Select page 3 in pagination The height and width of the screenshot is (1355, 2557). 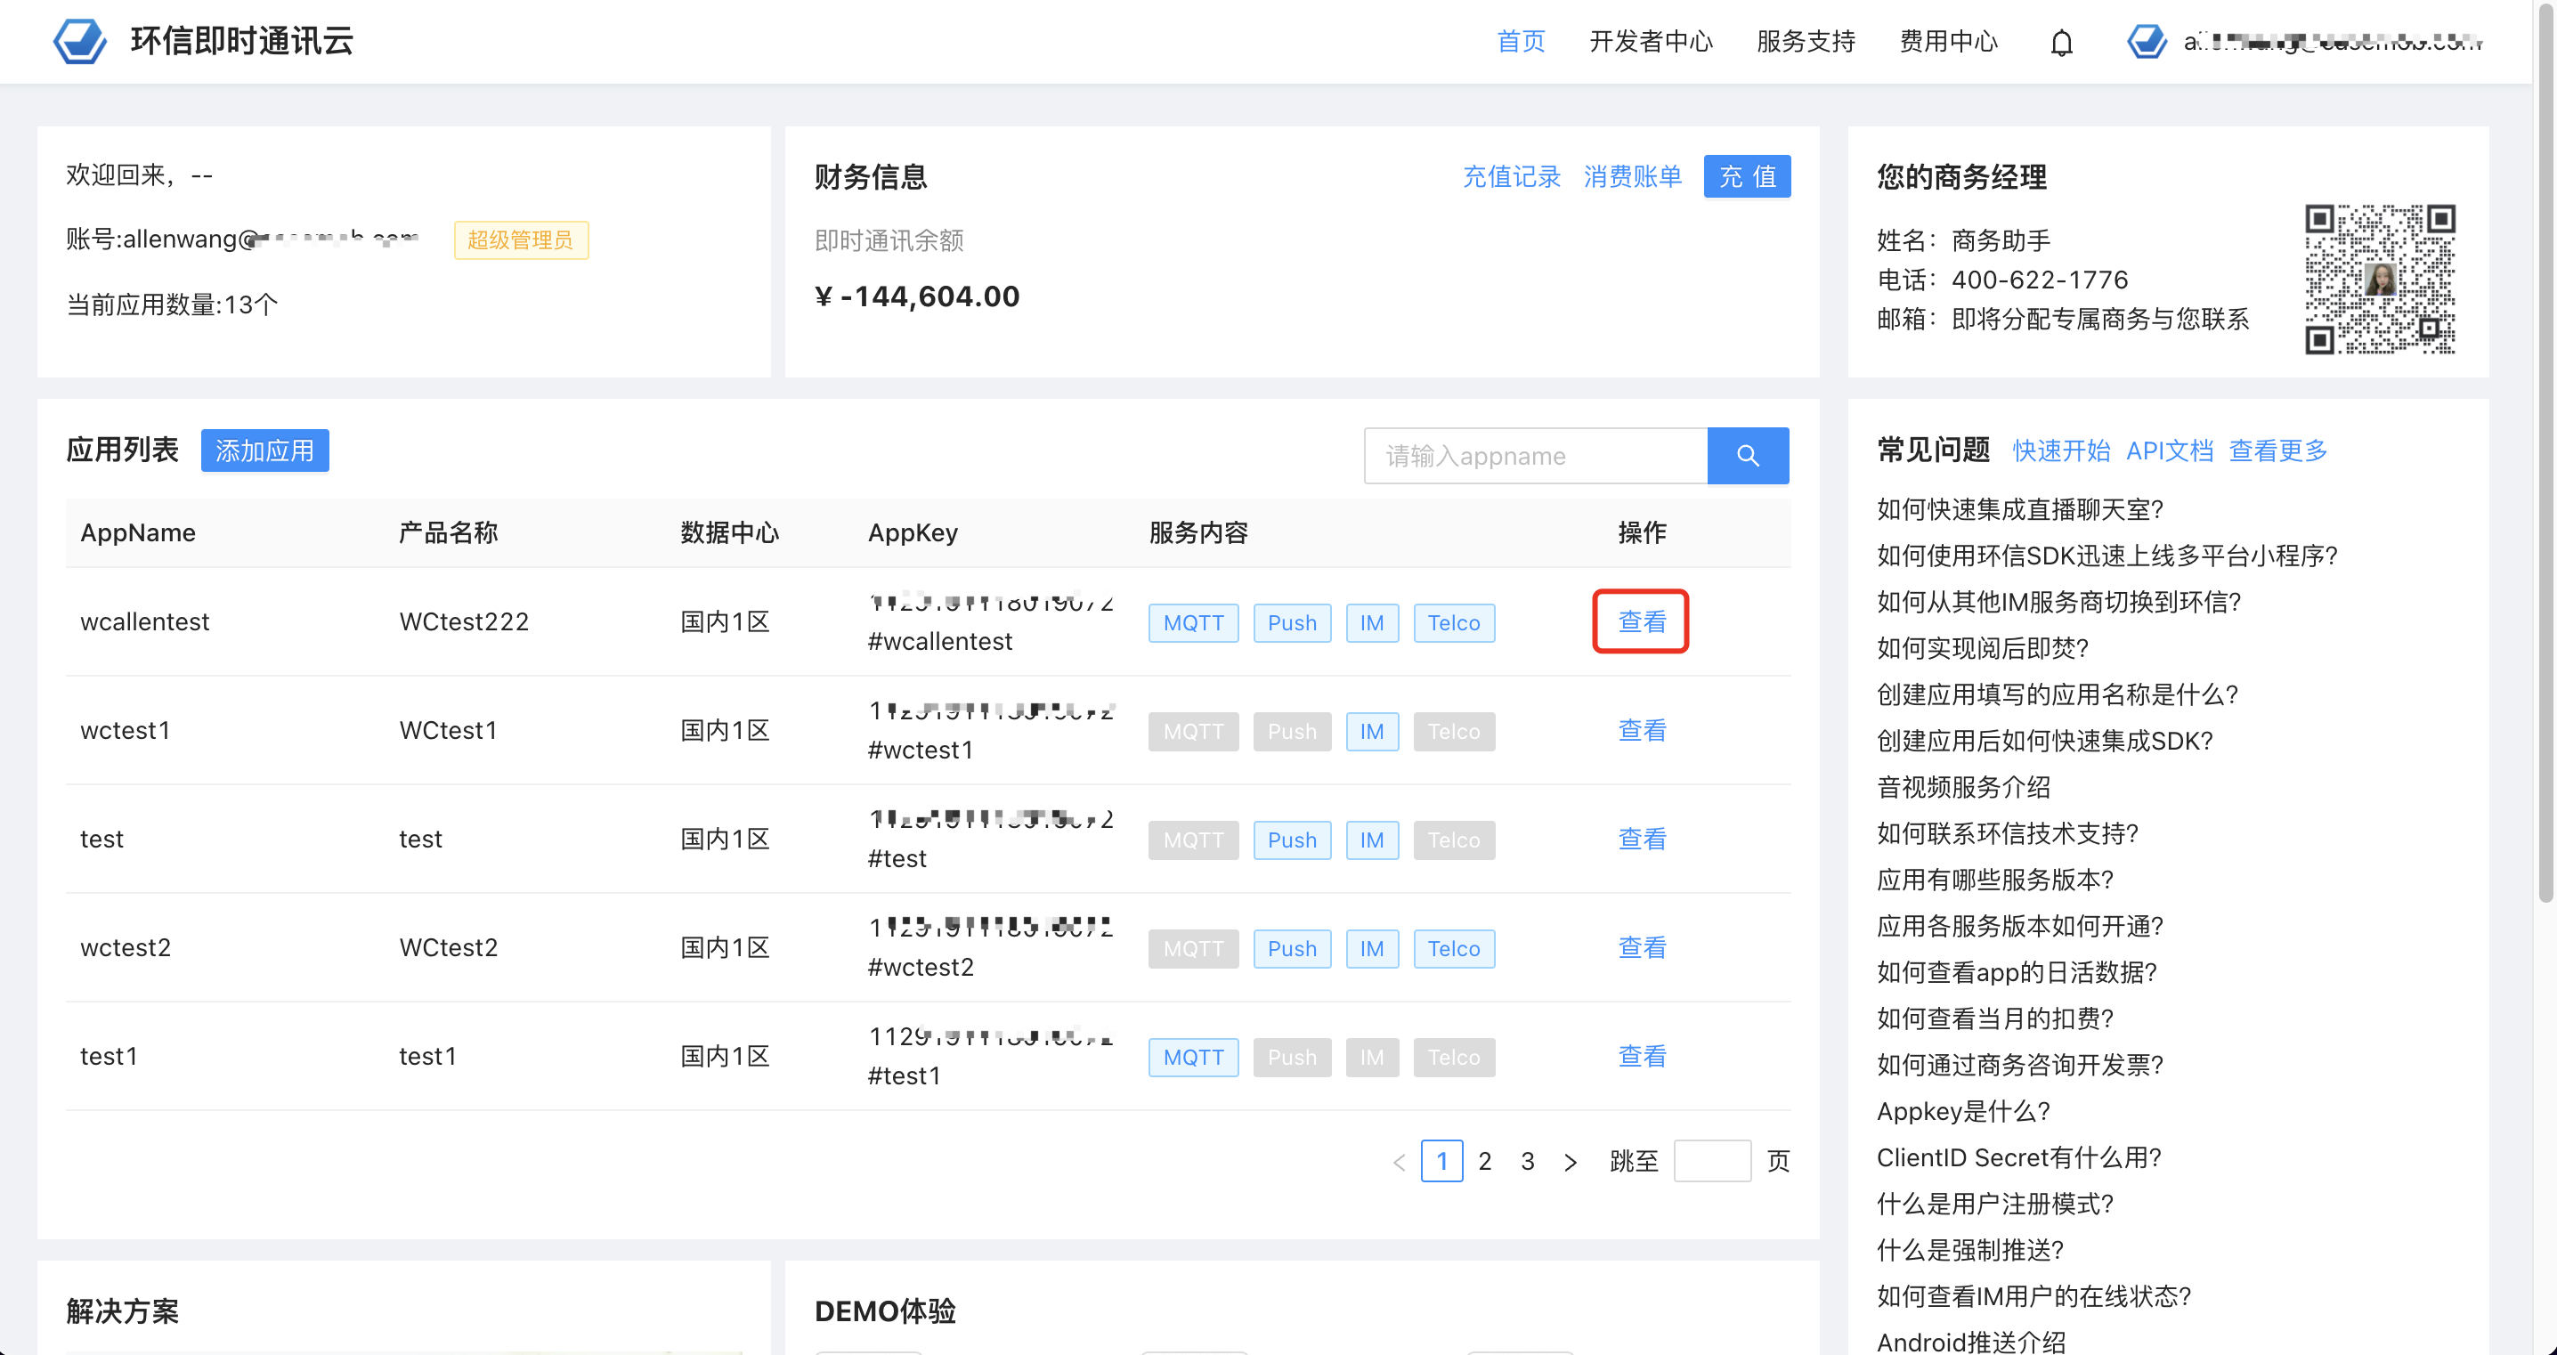click(x=1528, y=1162)
